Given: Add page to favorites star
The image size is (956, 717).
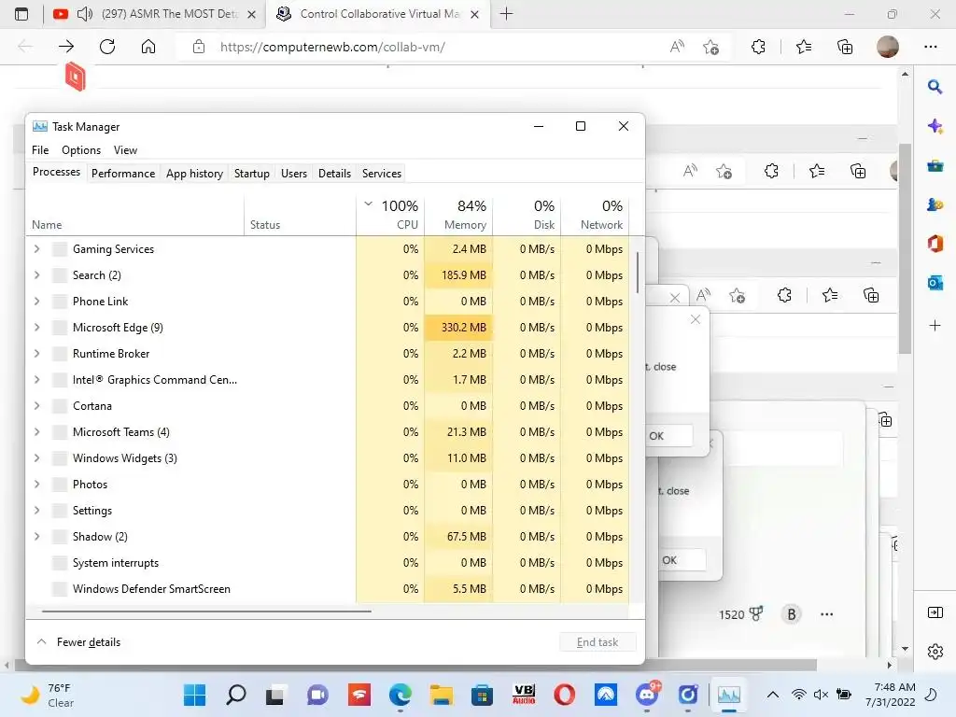Looking at the screenshot, I should pyautogui.click(x=710, y=47).
